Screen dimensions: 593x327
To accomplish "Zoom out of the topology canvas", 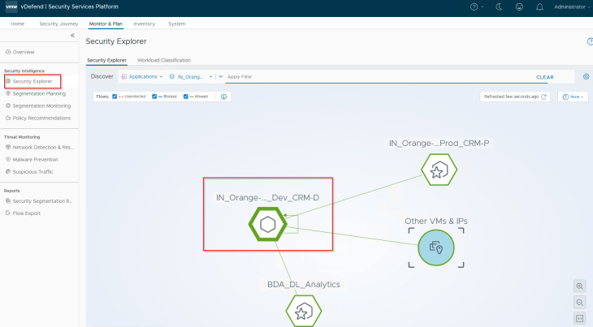I will (579, 302).
